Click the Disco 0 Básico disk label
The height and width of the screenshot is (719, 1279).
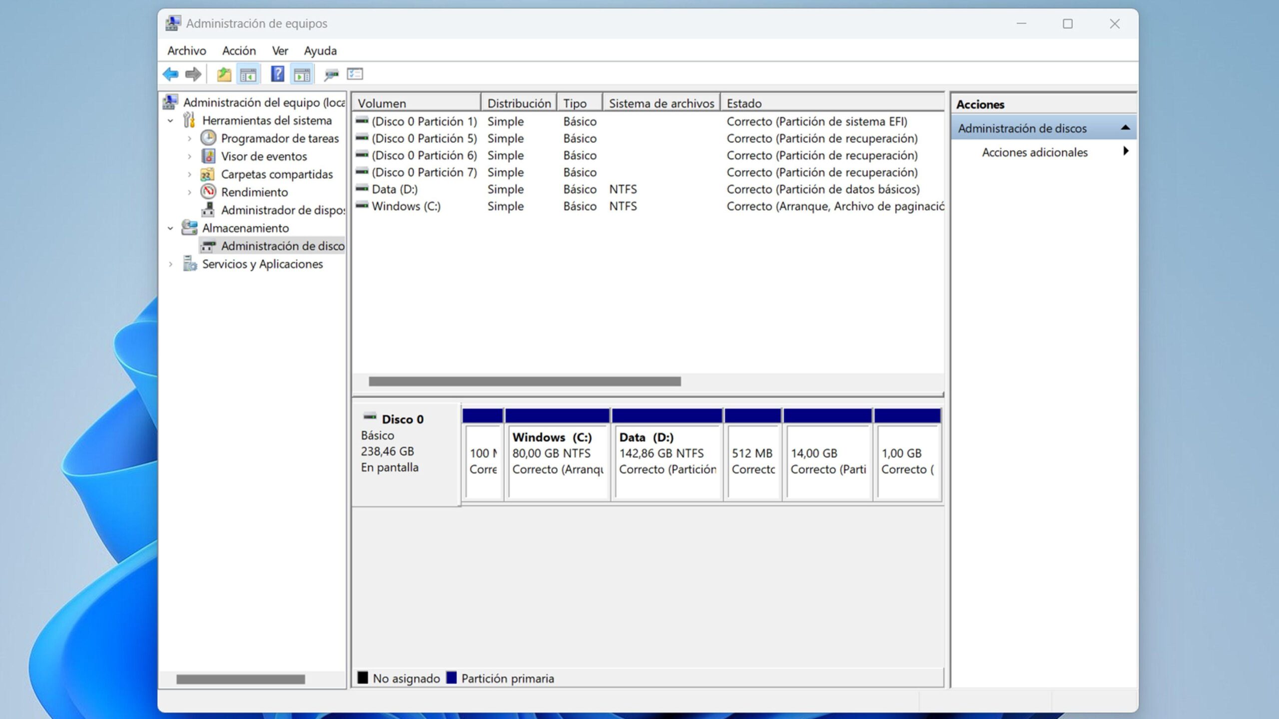point(406,454)
